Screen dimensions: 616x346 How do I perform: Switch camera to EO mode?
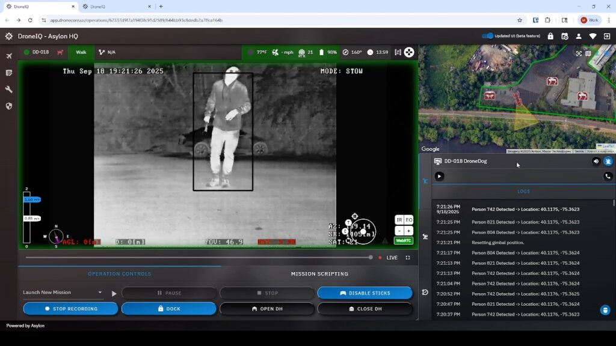pyautogui.click(x=409, y=220)
